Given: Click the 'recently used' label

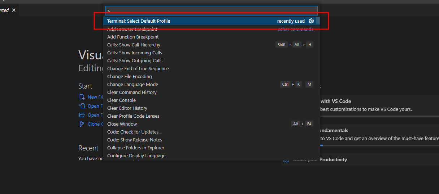Looking at the screenshot, I should tap(291, 21).
